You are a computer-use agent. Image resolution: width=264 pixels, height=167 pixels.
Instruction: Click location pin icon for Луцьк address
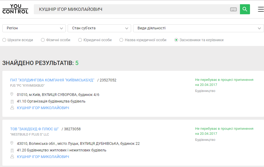[12, 143]
